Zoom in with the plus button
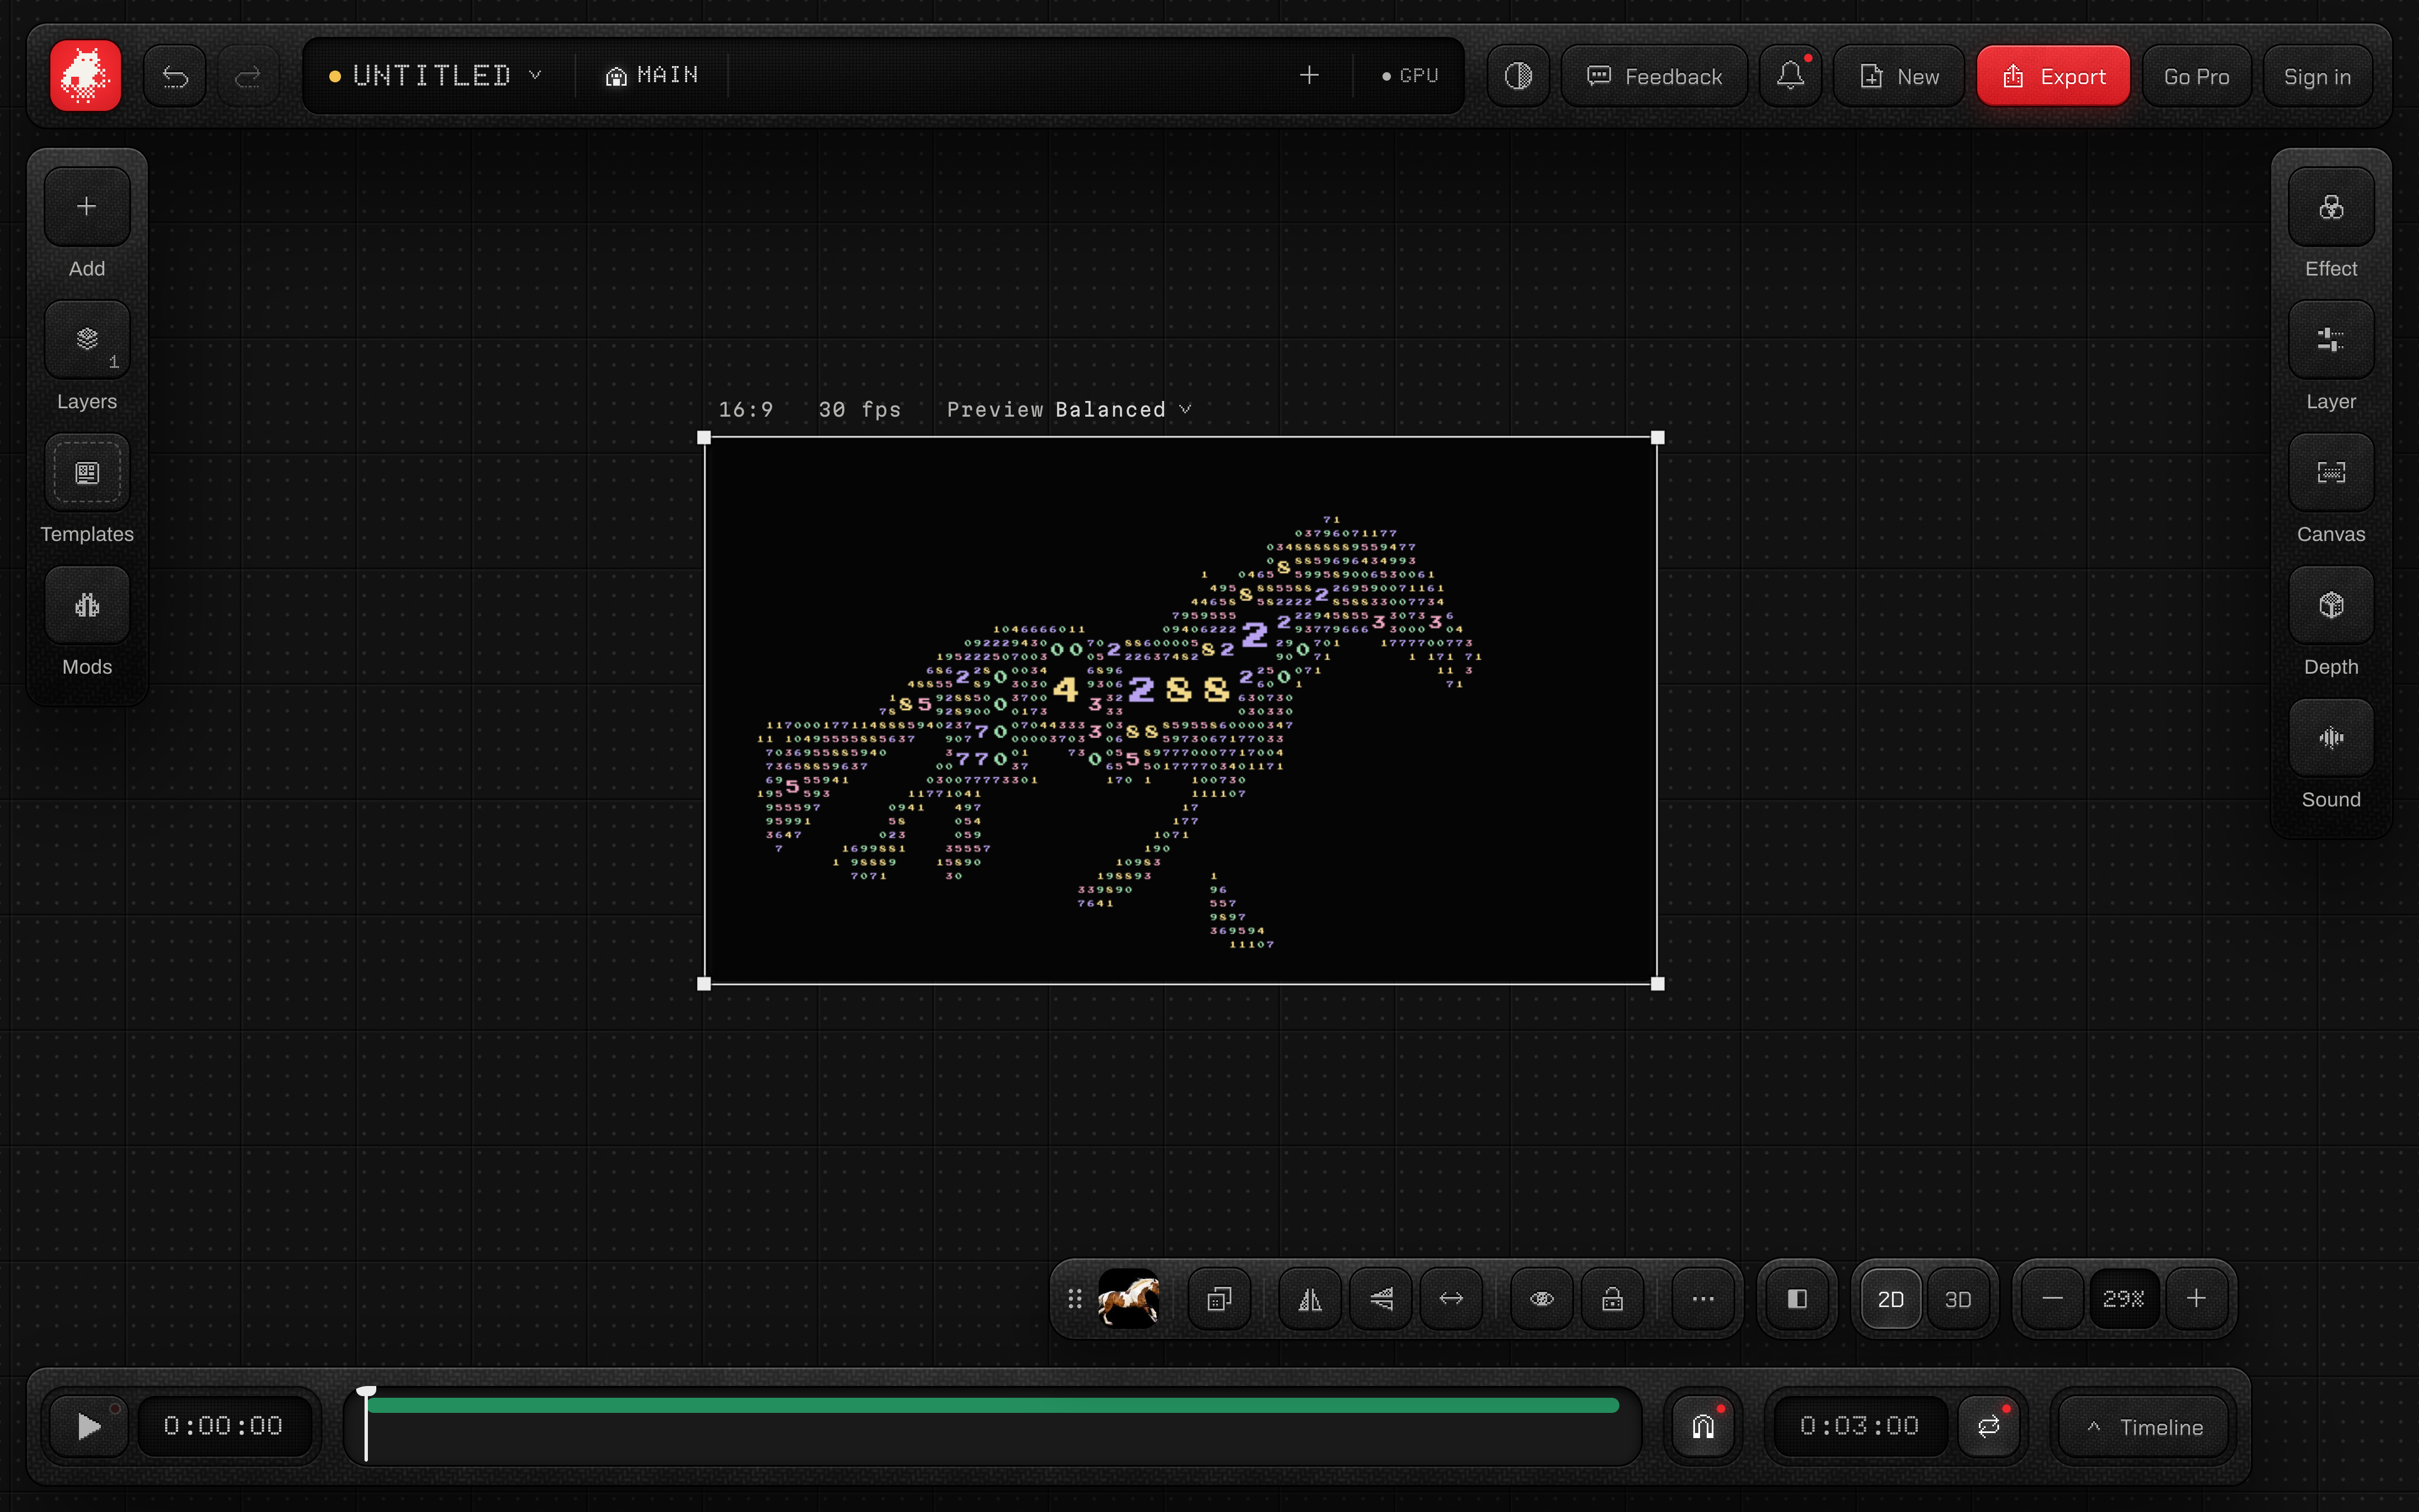 tap(2196, 1299)
